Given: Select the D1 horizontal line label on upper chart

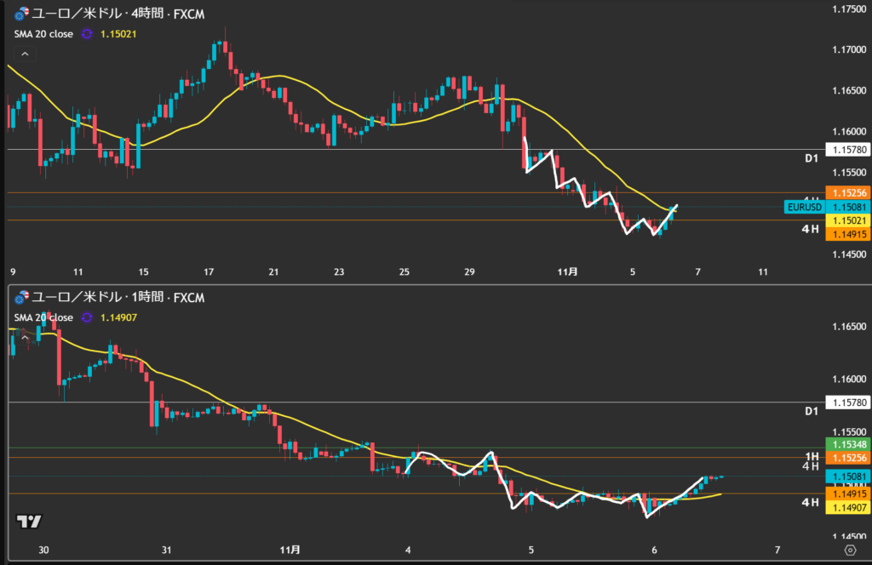Looking at the screenshot, I should point(811,158).
